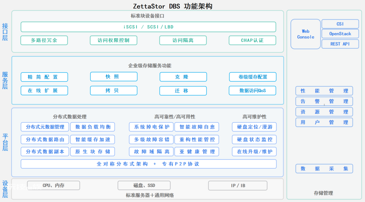The height and width of the screenshot is (202, 365).
Task: Select the 克隆 box
Action: pyautogui.click(x=183, y=77)
